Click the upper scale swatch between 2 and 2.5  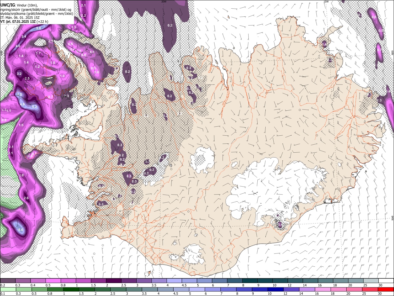pos(114,281)
